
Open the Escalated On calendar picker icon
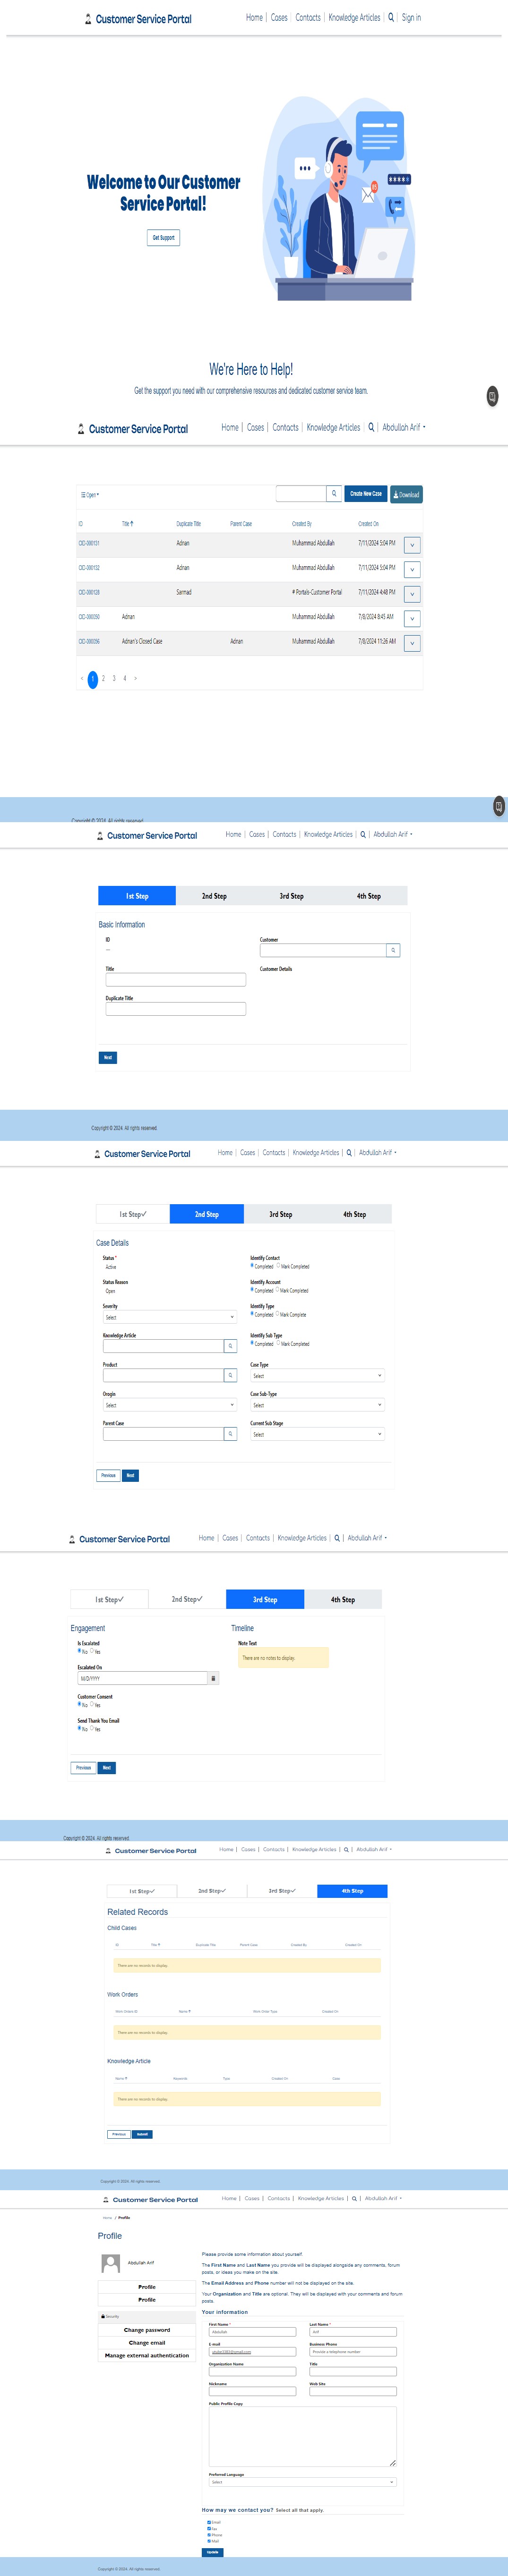(213, 1679)
